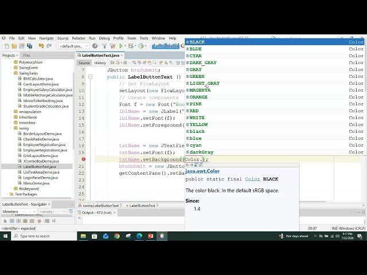The width and height of the screenshot is (367, 275).
Task: Toggle Sort by Name in Navigator
Action: coord(47,221)
